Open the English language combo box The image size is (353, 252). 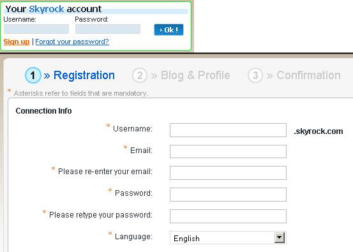point(228,237)
